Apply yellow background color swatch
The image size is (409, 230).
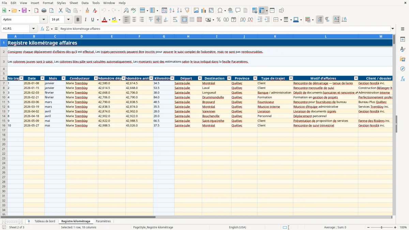[x=115, y=20]
